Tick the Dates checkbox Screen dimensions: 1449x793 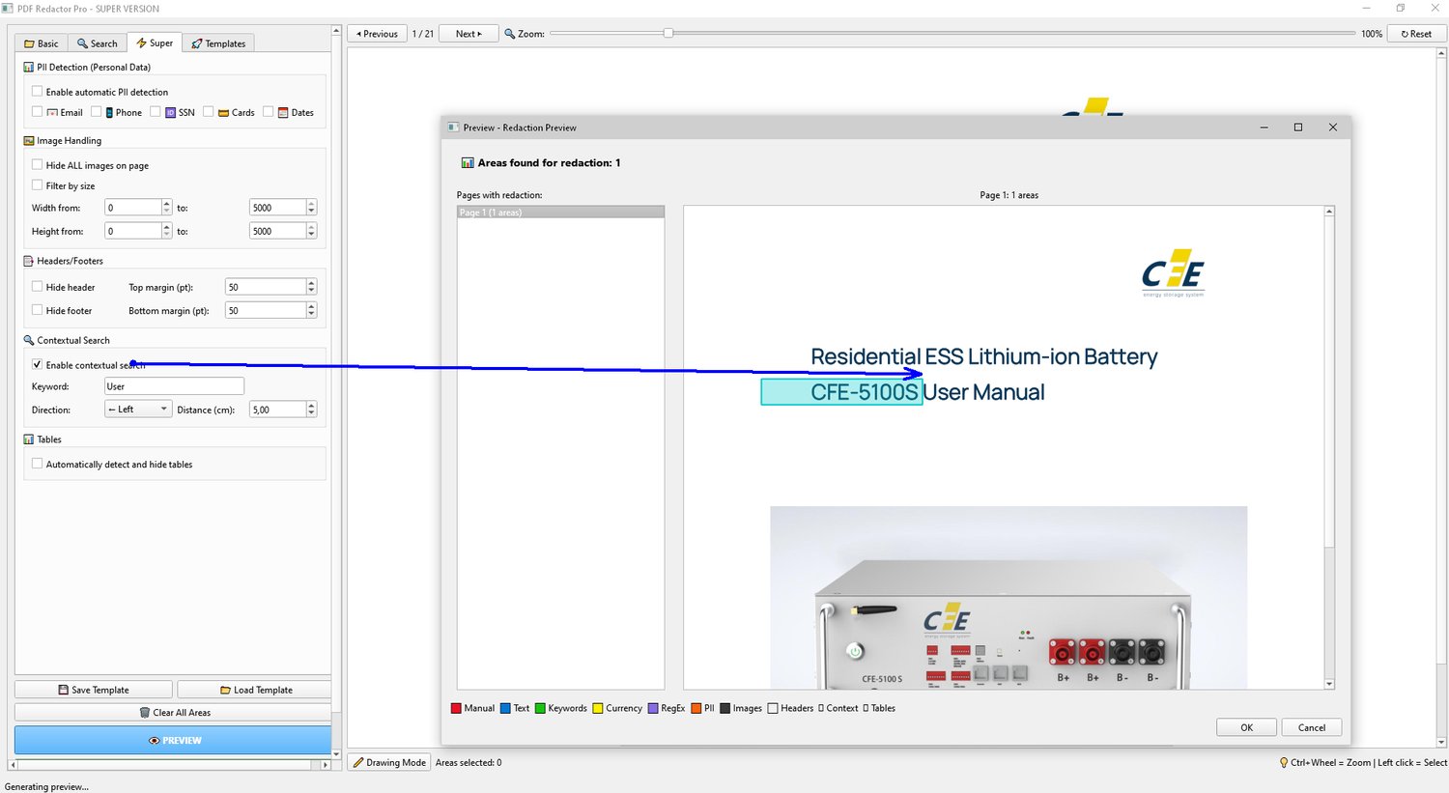click(268, 112)
